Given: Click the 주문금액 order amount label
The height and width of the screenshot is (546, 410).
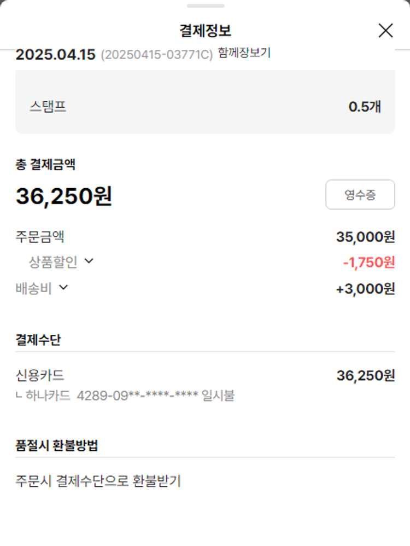Looking at the screenshot, I should pos(40,237).
